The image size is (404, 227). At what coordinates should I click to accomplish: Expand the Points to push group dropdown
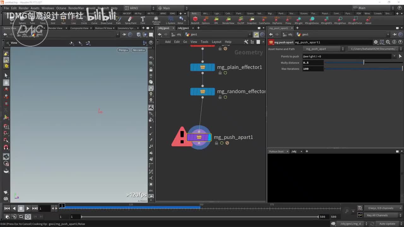(394, 56)
